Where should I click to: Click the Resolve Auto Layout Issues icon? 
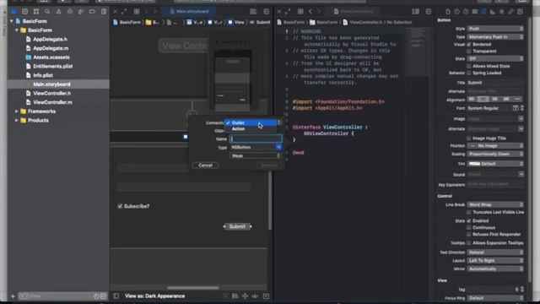point(255,296)
